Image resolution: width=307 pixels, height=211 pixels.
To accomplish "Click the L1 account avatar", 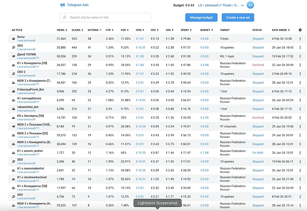I will coord(250,5).
